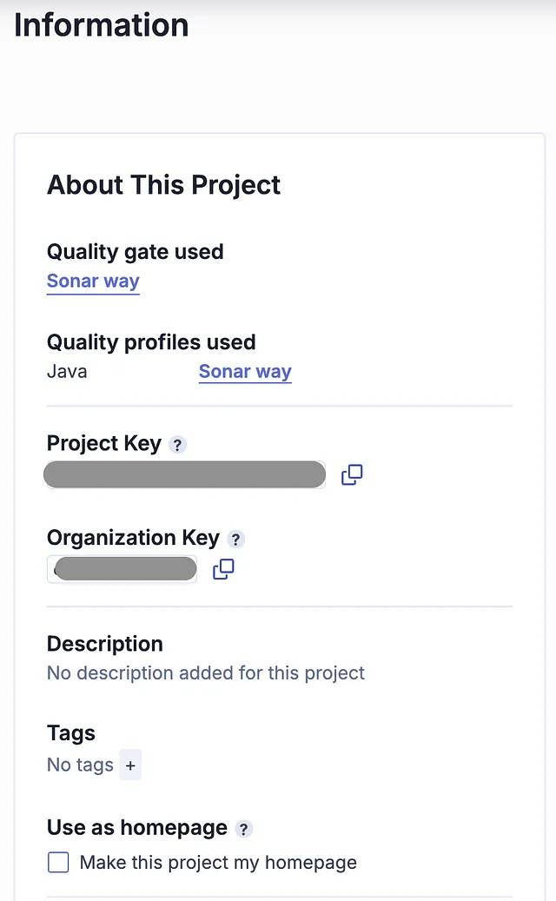Select the Organization Key value field

coord(122,569)
